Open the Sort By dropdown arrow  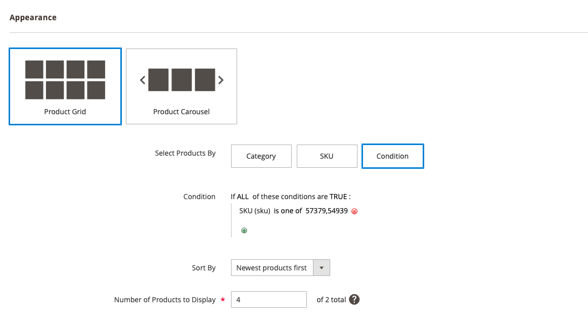322,267
